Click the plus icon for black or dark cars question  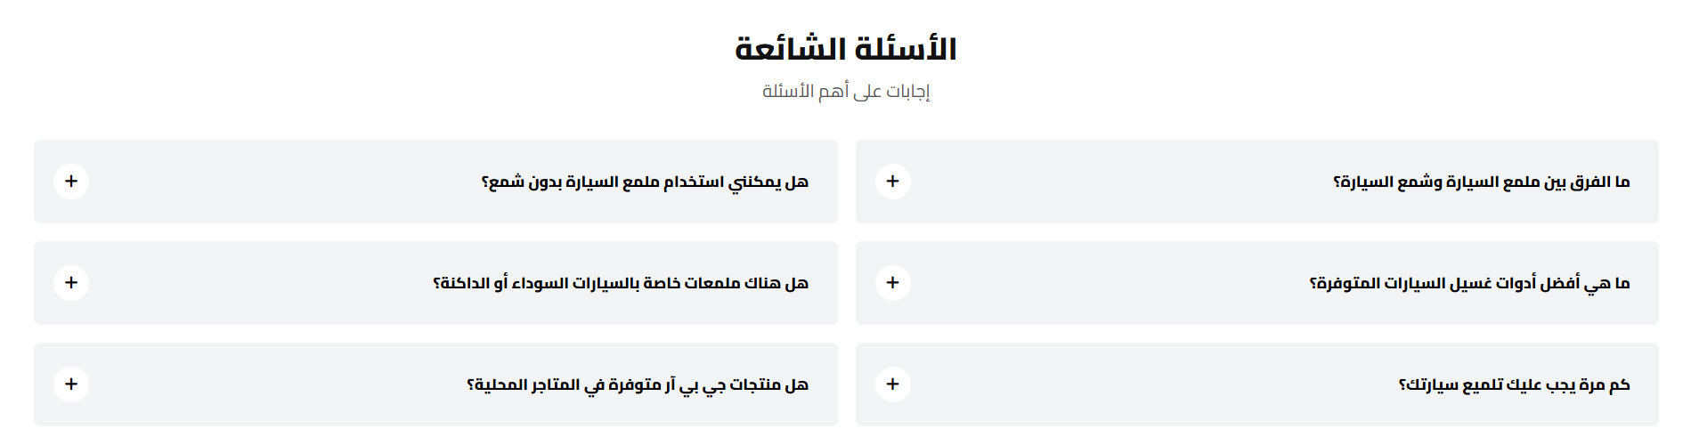pyautogui.click(x=71, y=283)
